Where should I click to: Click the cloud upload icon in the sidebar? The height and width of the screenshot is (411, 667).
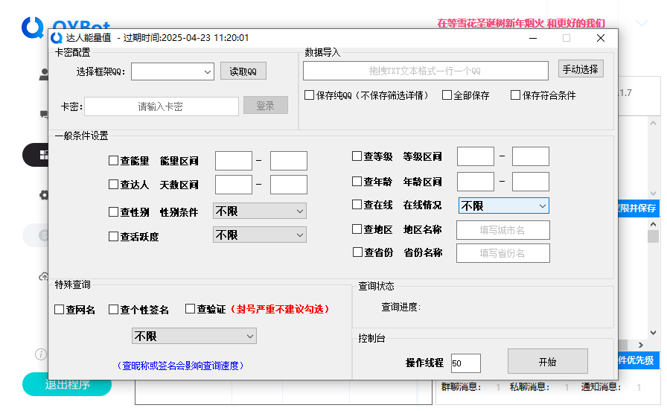(x=44, y=276)
